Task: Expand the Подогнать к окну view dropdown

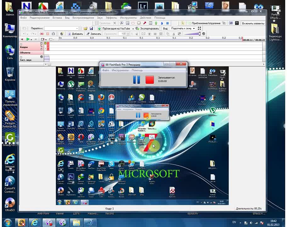Action: click(x=194, y=28)
